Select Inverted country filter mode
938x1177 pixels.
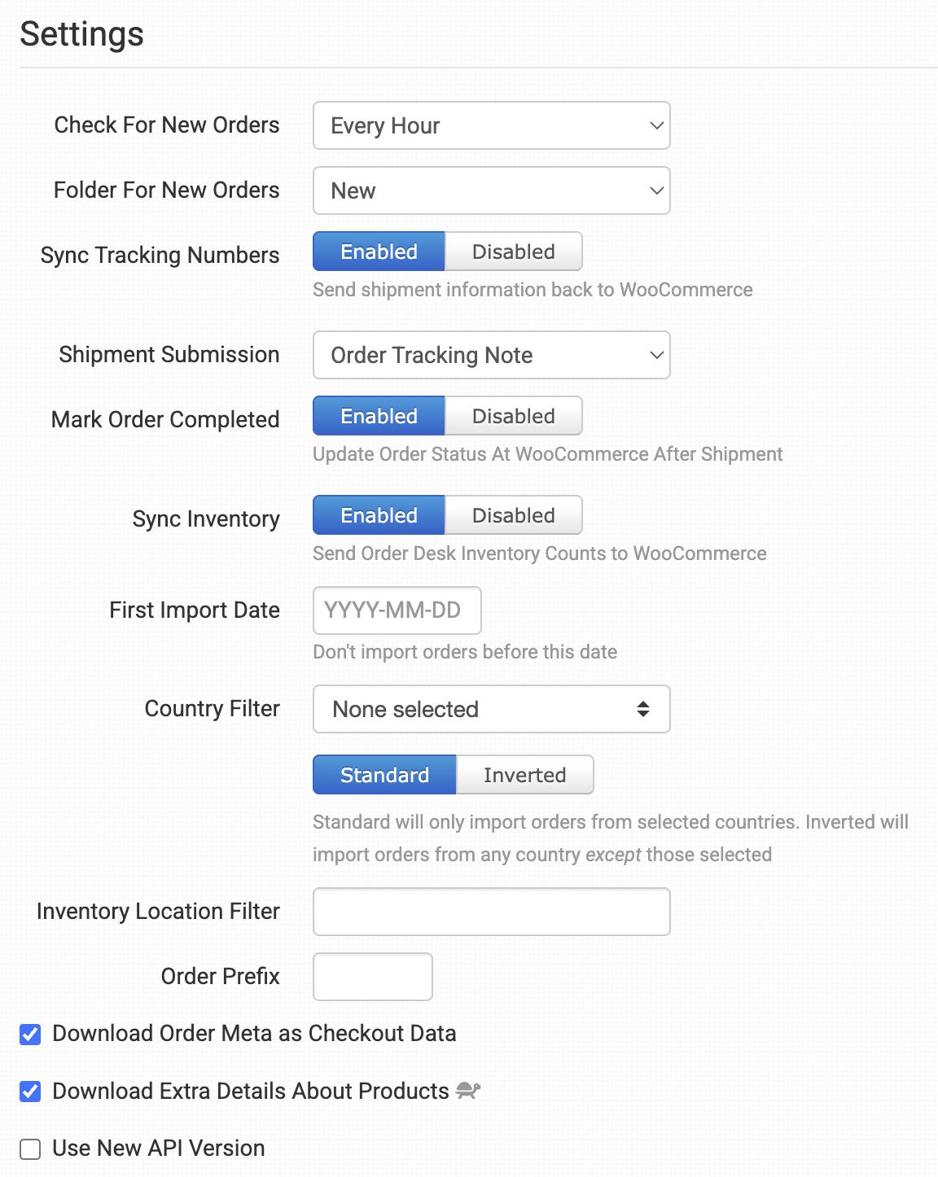point(524,775)
